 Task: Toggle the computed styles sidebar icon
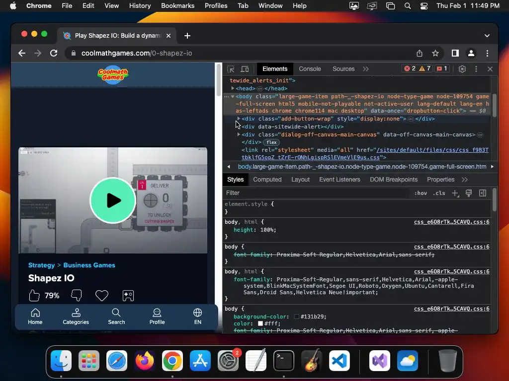(483, 193)
